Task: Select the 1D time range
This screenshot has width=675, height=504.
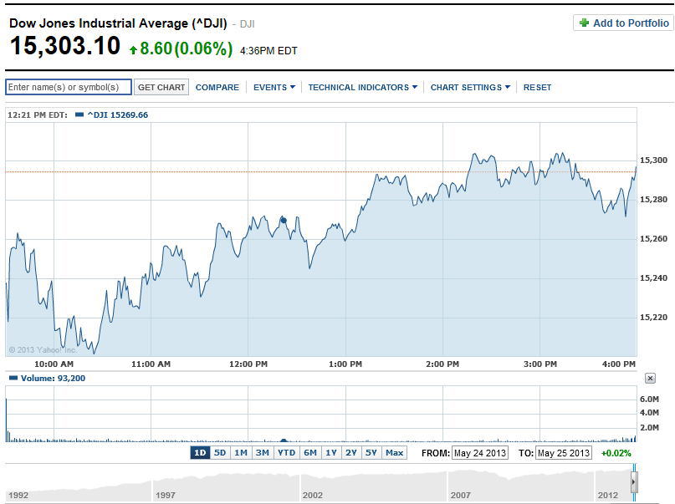Action: click(200, 453)
